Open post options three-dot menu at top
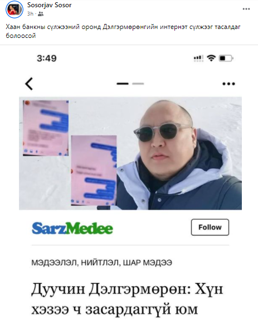258x320 pixels. point(246,9)
